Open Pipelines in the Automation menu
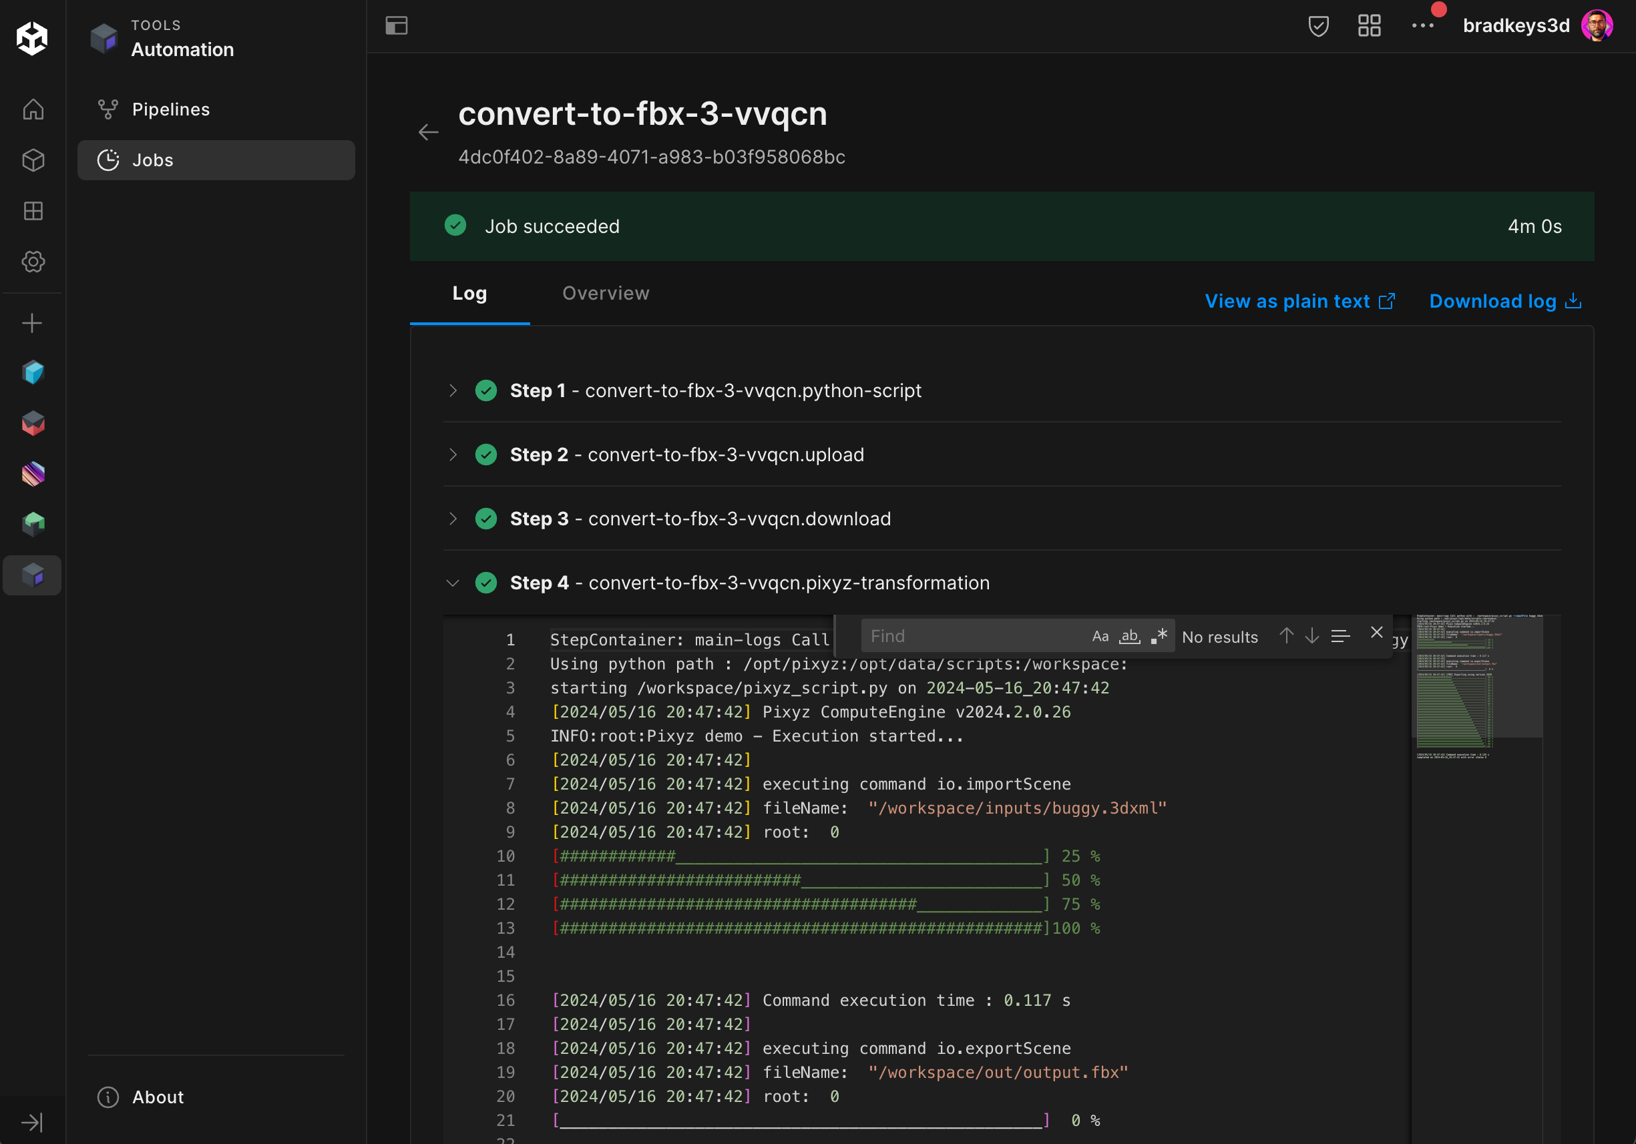This screenshot has width=1636, height=1144. 171,109
